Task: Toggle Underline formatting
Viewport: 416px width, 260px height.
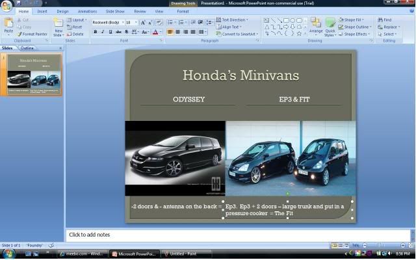Action: [110, 32]
